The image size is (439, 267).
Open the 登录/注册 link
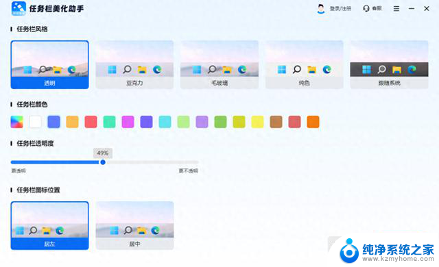(x=340, y=9)
